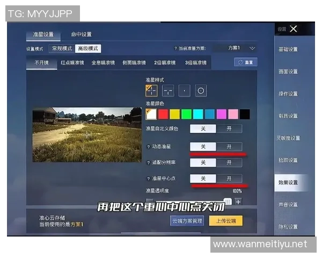Set 动态准星 to 开

pos(229,147)
